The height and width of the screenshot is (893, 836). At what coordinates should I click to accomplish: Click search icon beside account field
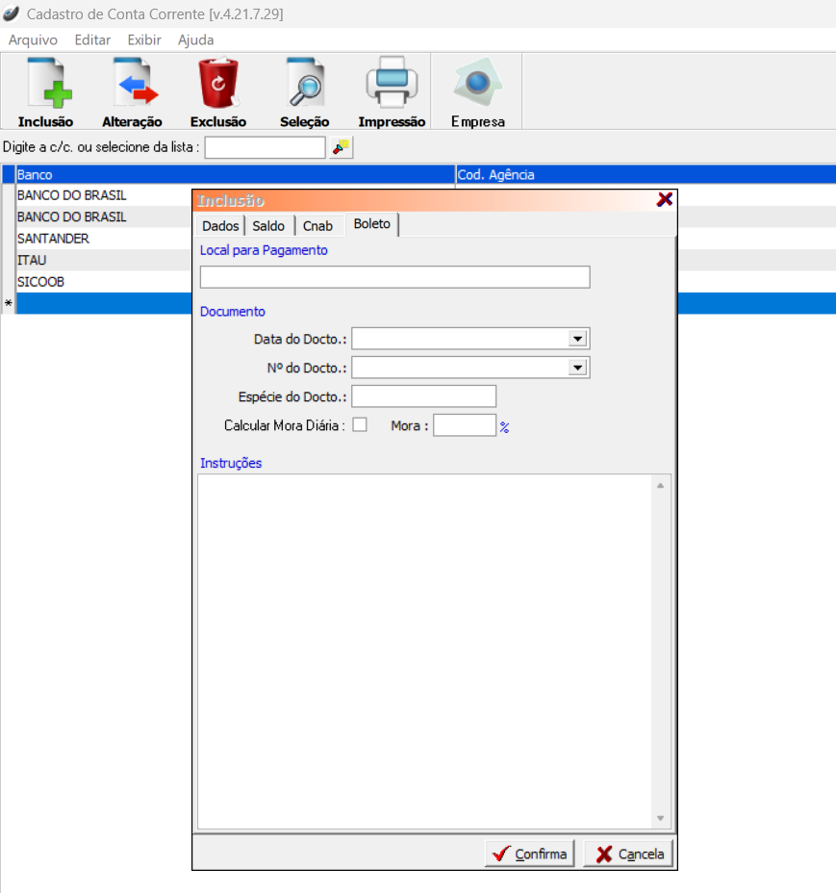click(x=342, y=147)
